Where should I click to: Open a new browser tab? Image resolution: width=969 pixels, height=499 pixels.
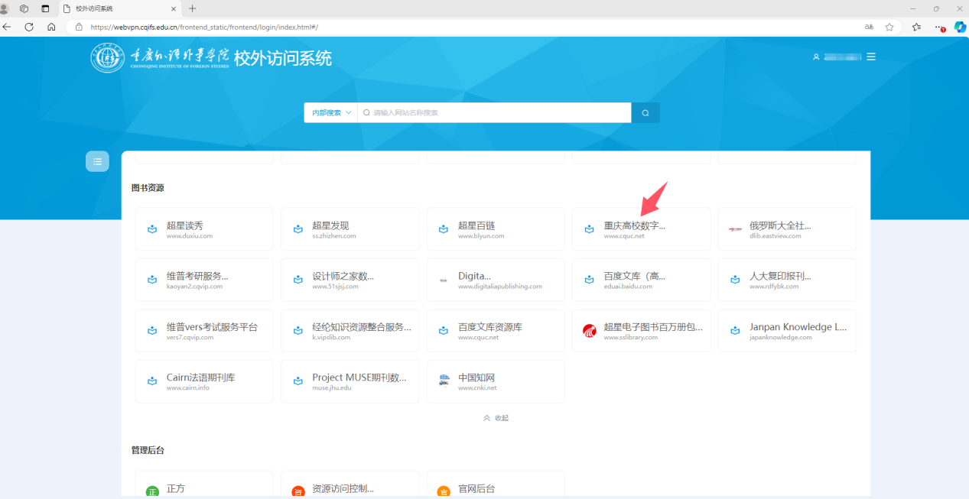[x=192, y=8]
